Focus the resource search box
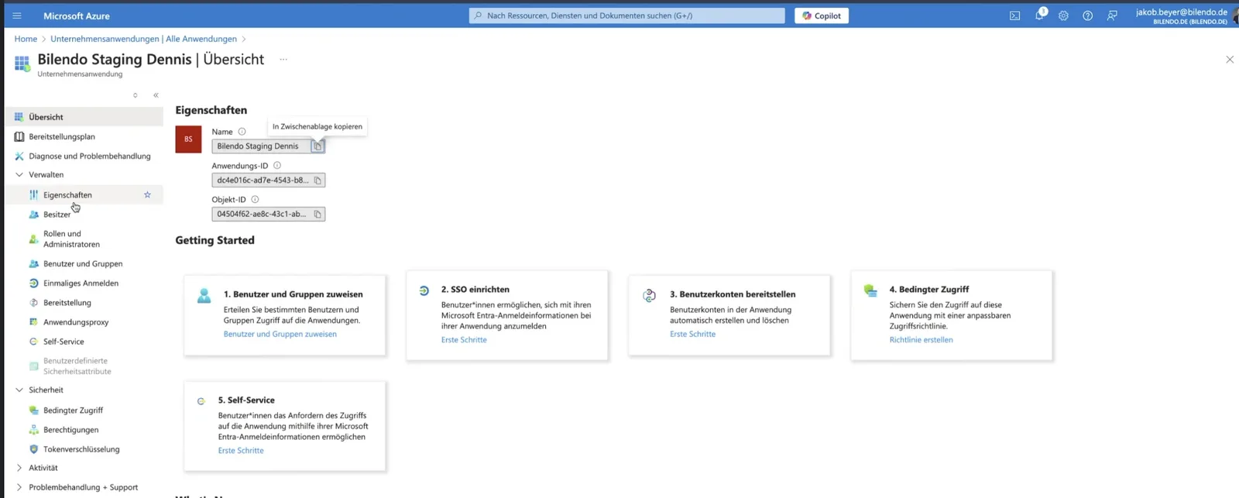 [x=626, y=15]
